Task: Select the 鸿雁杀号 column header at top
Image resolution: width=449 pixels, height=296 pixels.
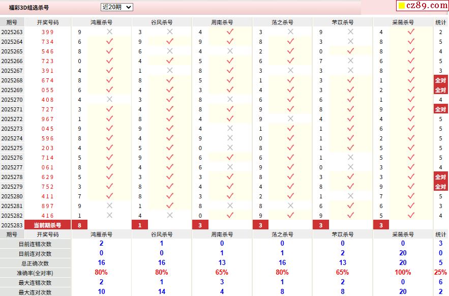Action: [x=101, y=22]
